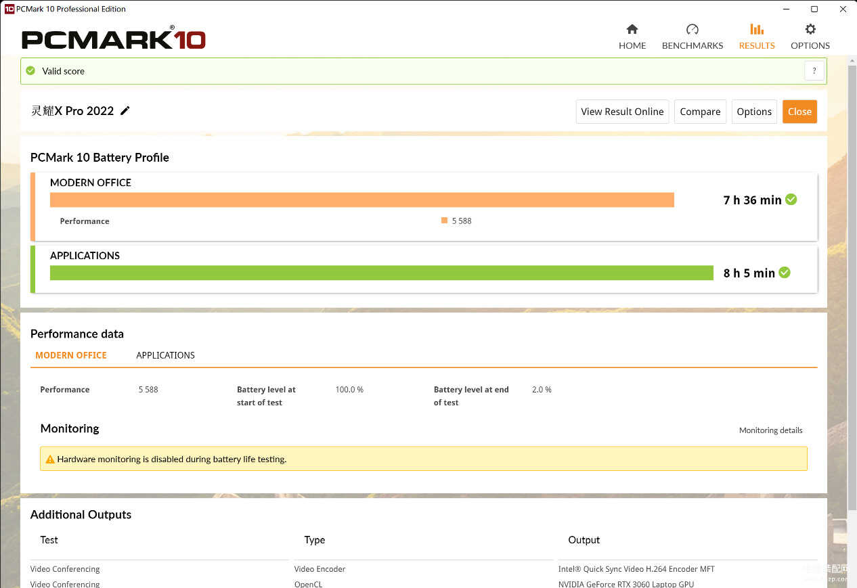857x588 pixels.
Task: Click the 8 h 5 min result
Action: (749, 273)
